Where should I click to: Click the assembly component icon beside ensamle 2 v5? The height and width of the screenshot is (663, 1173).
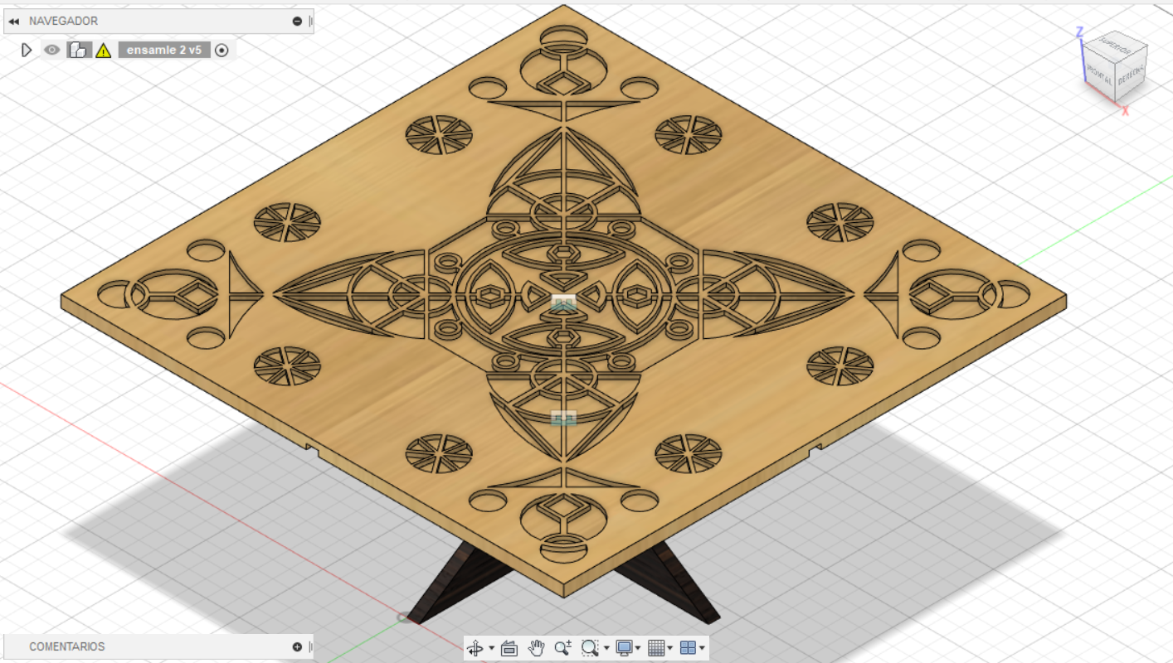pos(78,50)
